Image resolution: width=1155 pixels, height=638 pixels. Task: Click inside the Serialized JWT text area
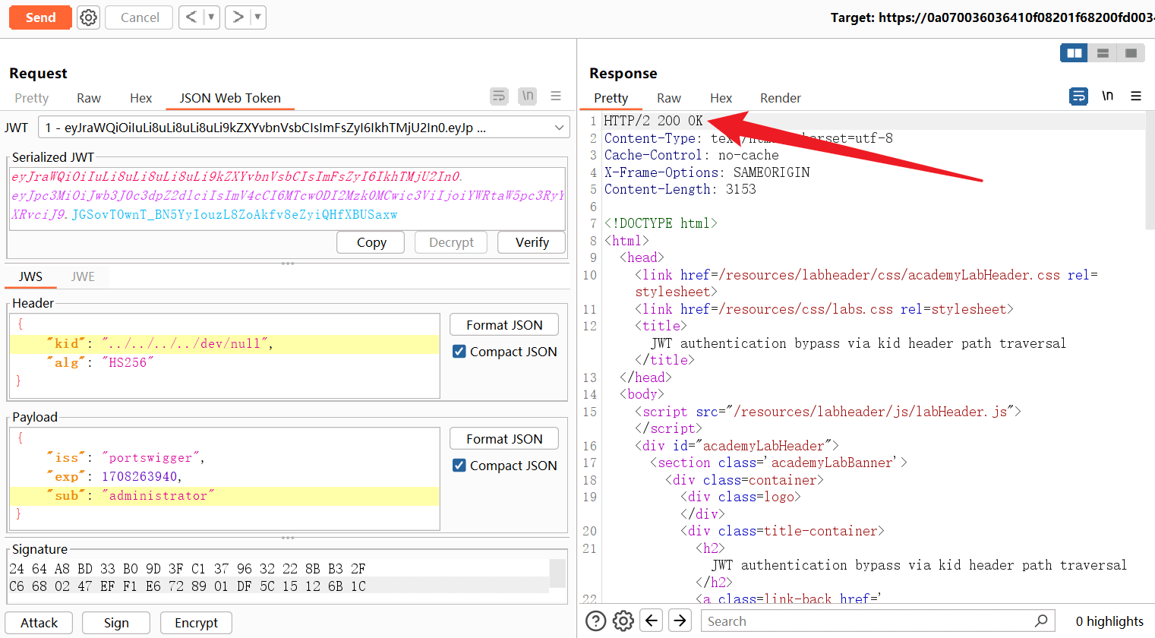[286, 197]
